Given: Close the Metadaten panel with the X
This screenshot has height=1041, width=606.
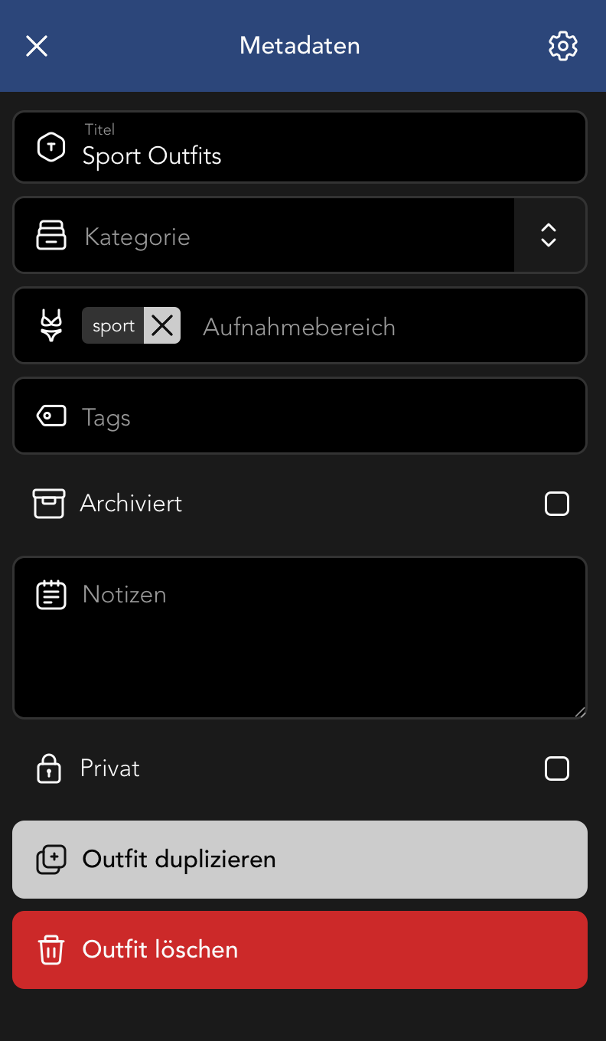Looking at the screenshot, I should pos(37,46).
